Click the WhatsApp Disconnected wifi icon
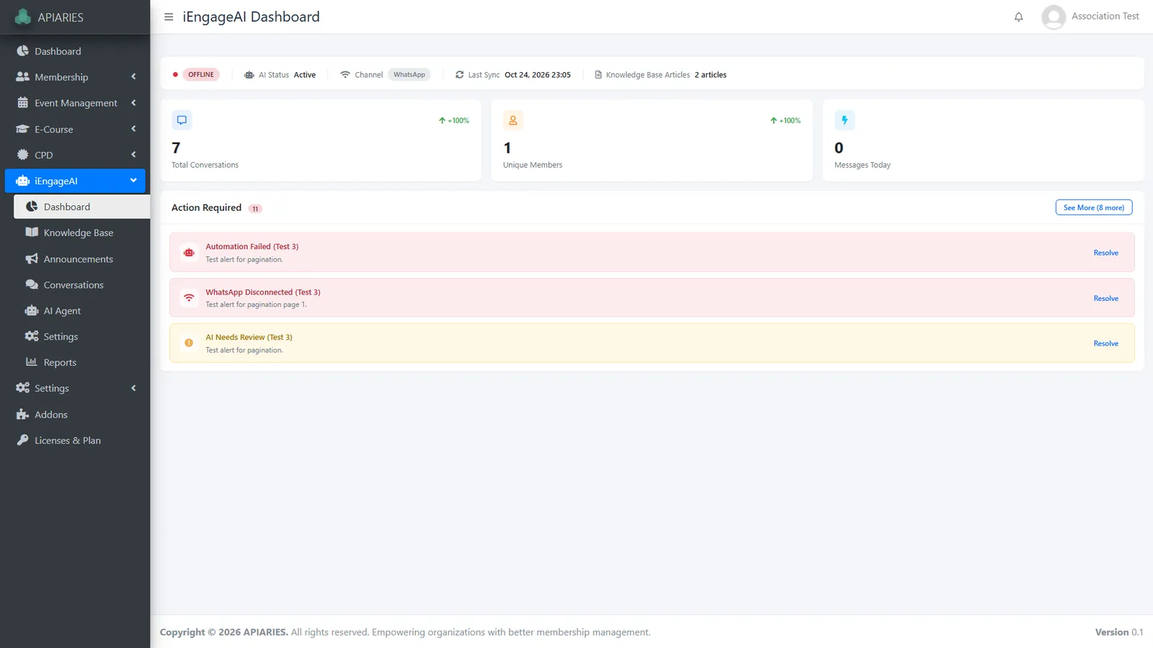The image size is (1153, 648). 189,298
